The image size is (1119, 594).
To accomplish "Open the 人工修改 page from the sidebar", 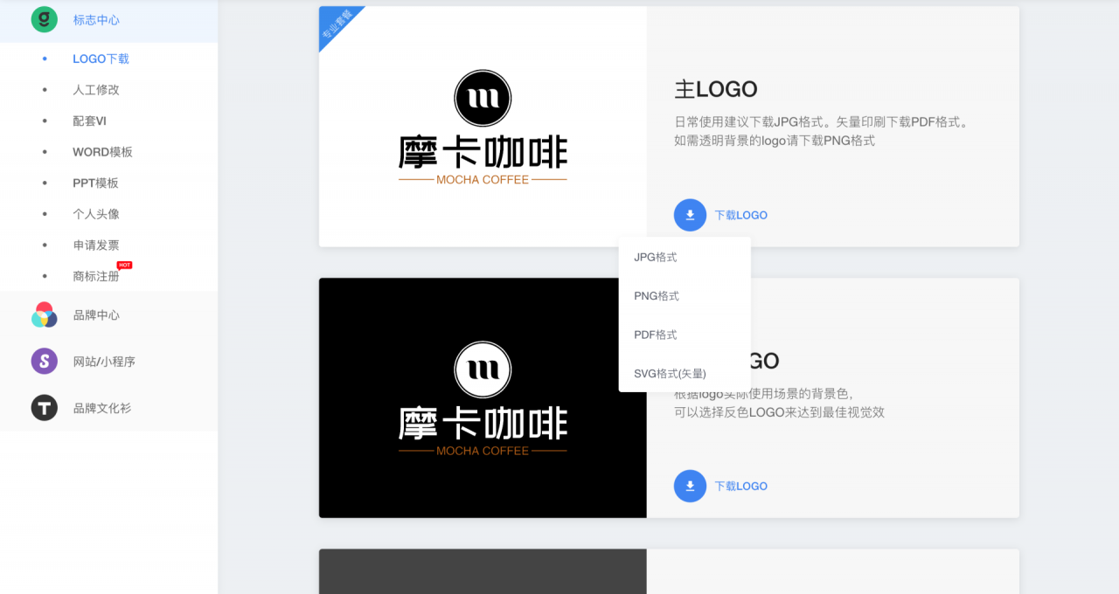I will click(x=97, y=89).
